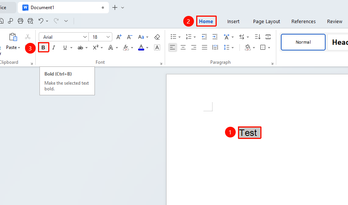Screen dimensions: 348x205
Task: Click the bullet list icon
Action: tap(173, 37)
